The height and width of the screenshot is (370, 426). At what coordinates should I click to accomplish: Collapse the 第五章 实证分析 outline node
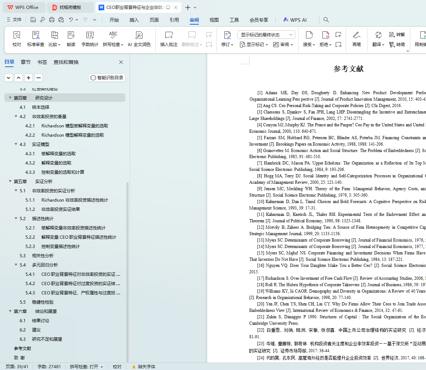click(10, 181)
